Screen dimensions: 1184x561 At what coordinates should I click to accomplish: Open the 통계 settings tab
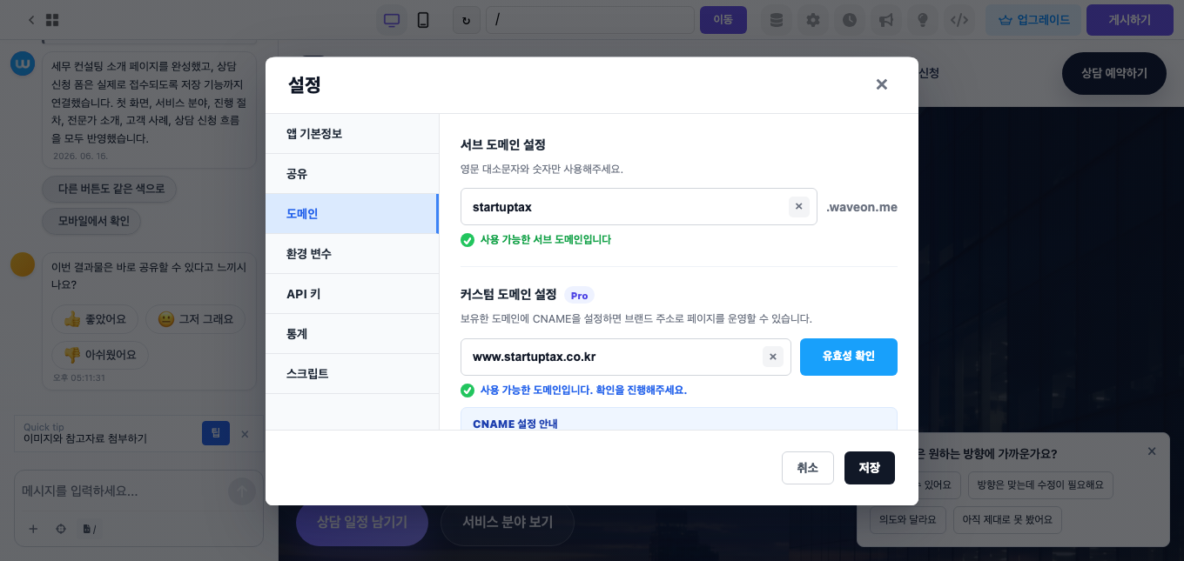(352, 334)
